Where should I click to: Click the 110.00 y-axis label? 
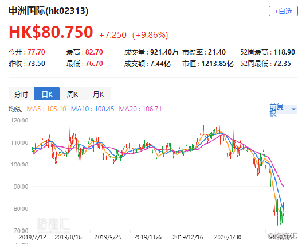tap(19, 142)
